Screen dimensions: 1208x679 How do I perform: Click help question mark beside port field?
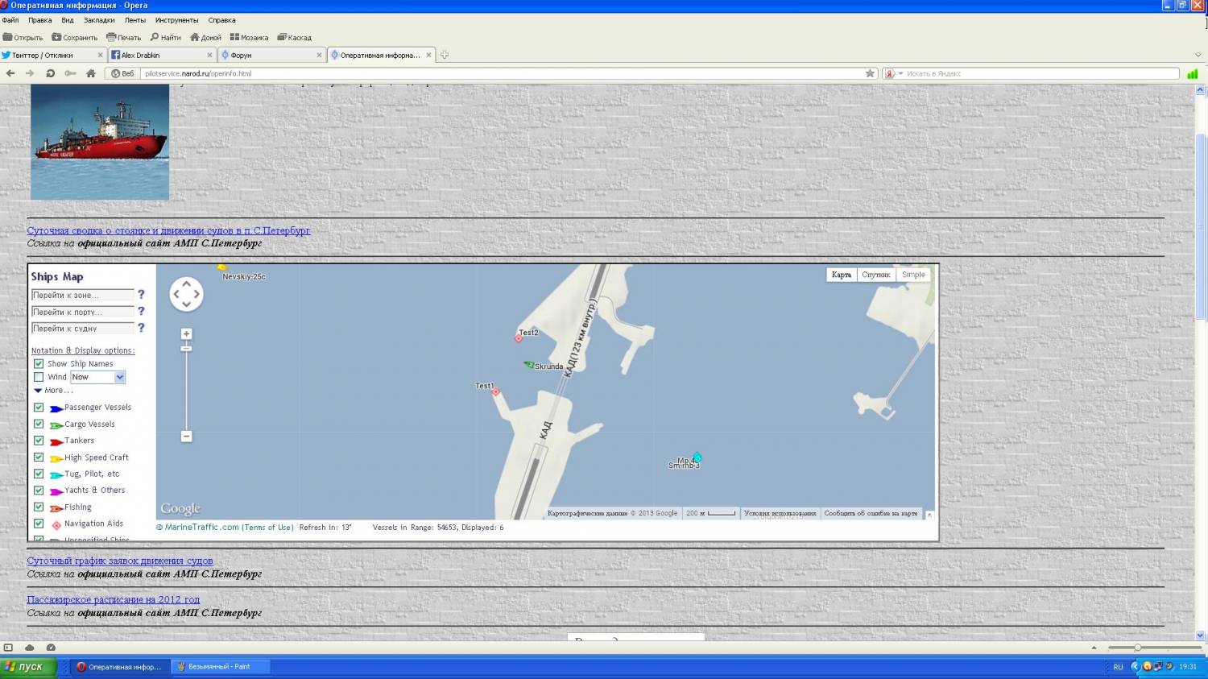[x=141, y=311]
